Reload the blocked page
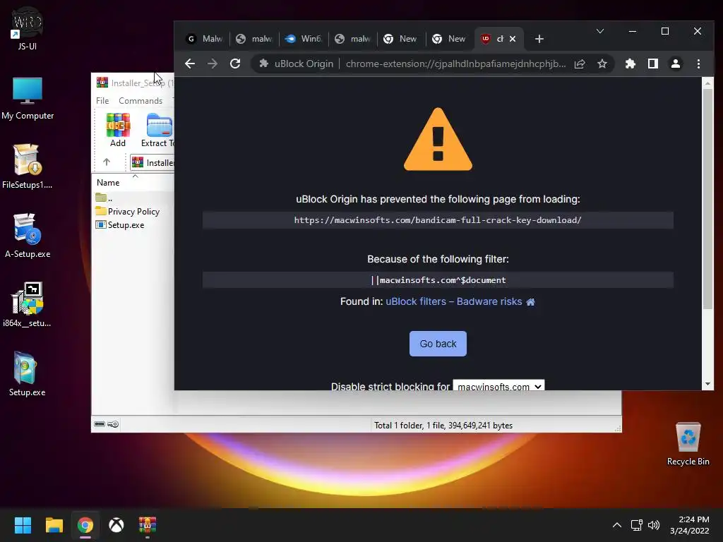The image size is (723, 542). pyautogui.click(x=235, y=64)
